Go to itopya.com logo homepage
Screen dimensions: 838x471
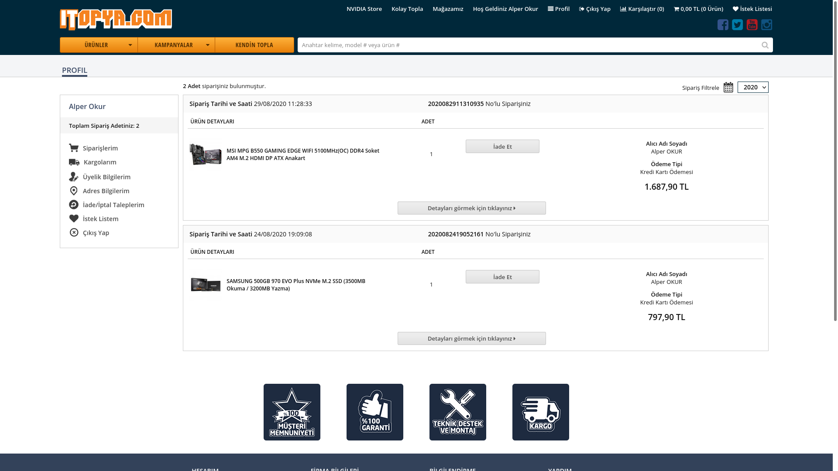click(116, 20)
